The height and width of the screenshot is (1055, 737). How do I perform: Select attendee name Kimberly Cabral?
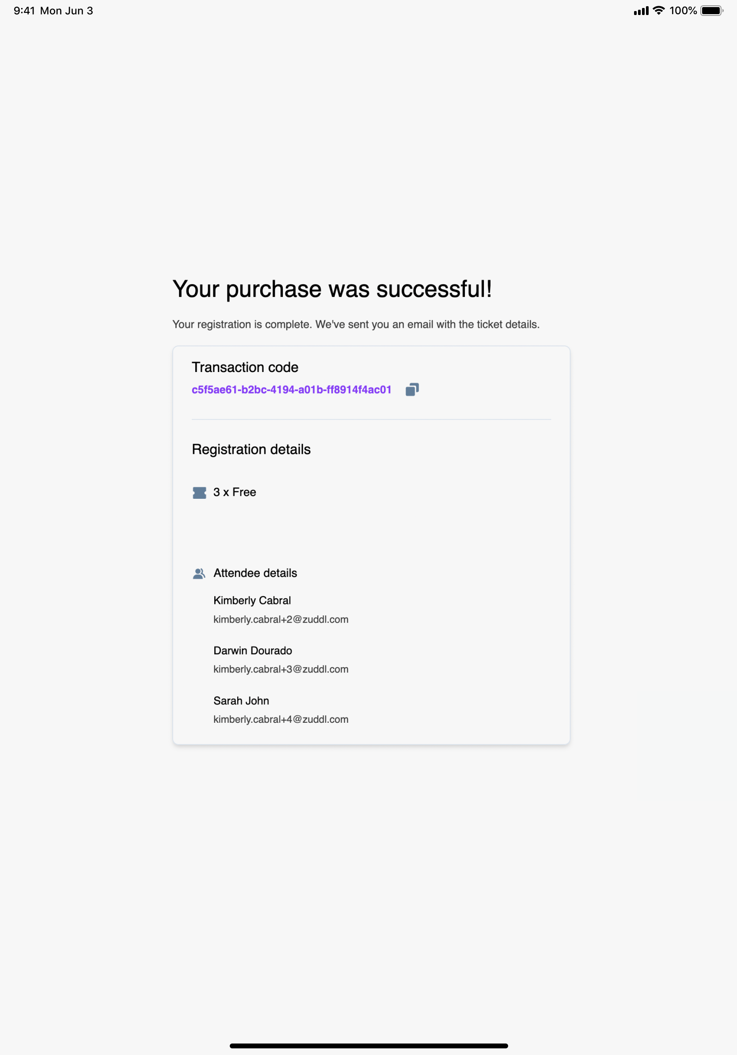[x=252, y=600]
